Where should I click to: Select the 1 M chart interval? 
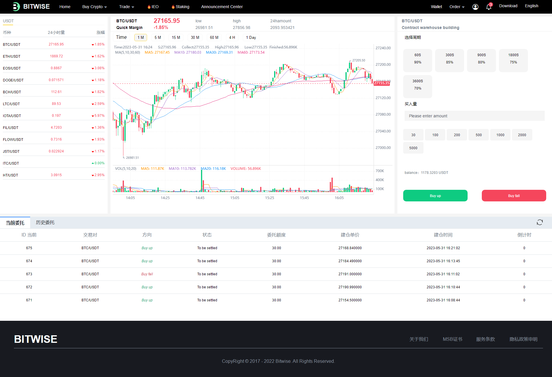(141, 37)
